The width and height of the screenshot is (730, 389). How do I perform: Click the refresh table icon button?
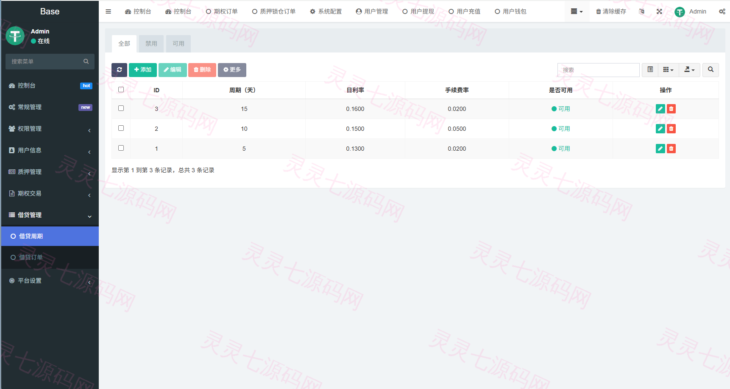(120, 70)
